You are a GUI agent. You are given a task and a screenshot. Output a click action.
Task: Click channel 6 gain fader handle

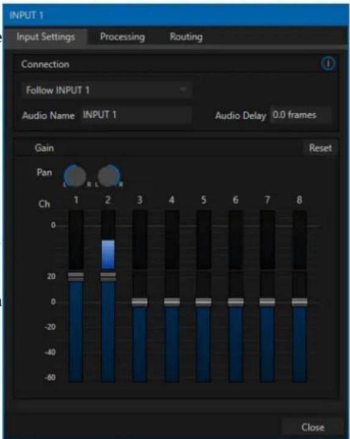click(236, 302)
